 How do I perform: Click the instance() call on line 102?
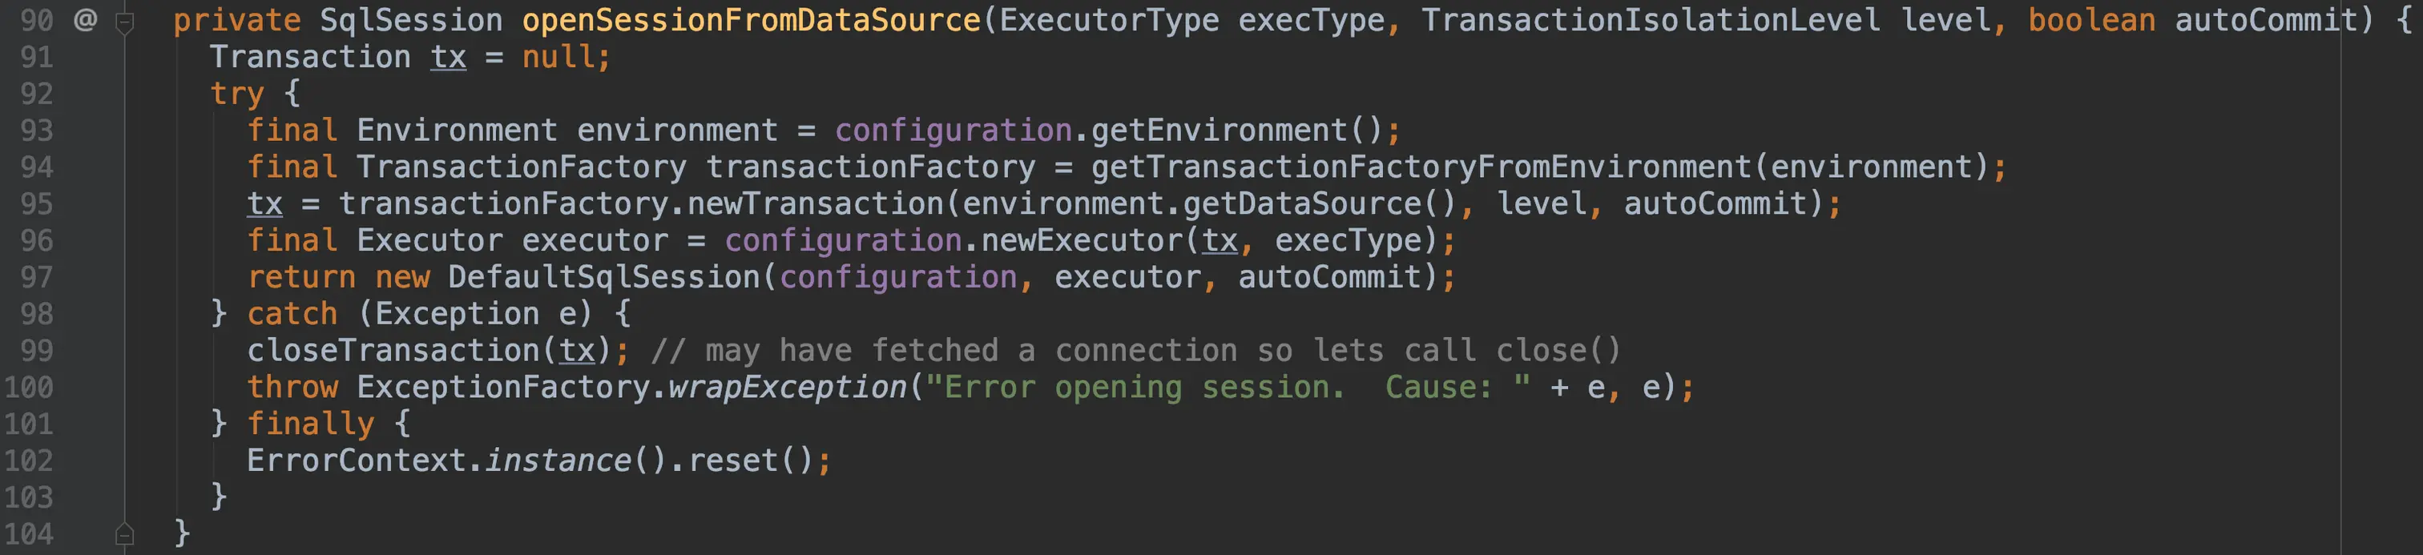tap(557, 461)
